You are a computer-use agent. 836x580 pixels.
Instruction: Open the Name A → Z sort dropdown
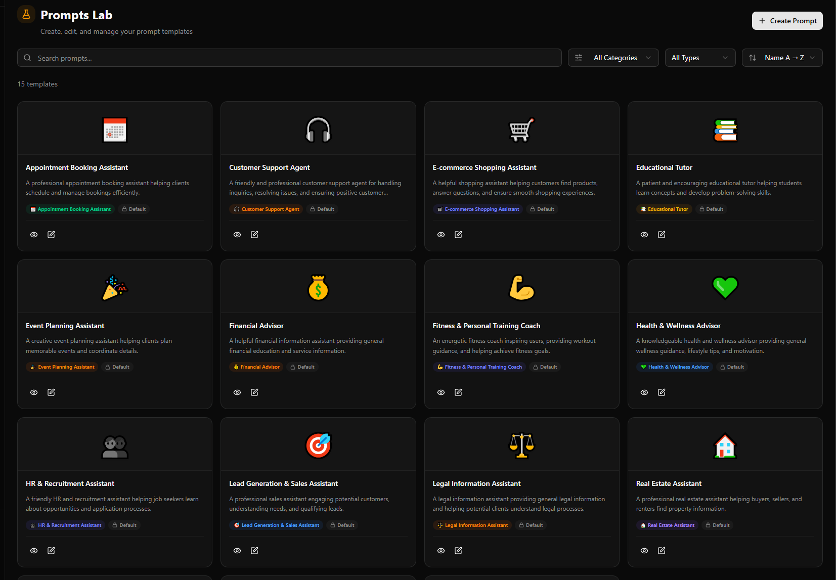tap(782, 58)
